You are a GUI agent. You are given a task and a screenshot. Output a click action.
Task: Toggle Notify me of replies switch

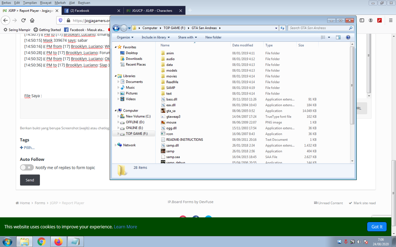click(27, 168)
